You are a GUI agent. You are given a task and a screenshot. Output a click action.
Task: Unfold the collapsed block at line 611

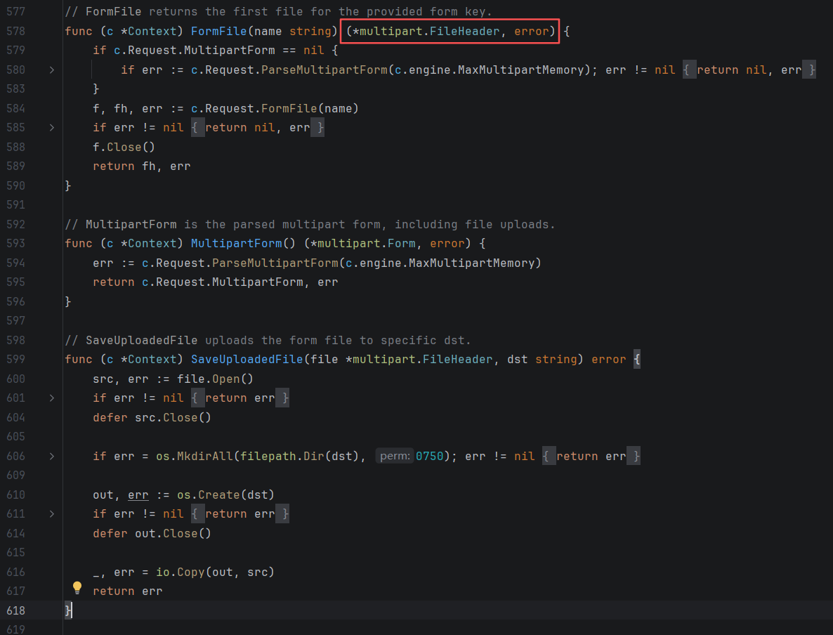click(x=52, y=513)
